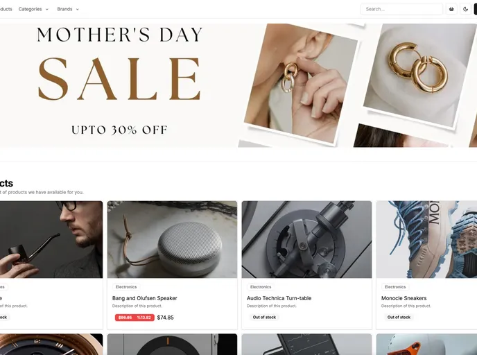The image size is (477, 355).
Task: Click the Brands chevron arrow
Action: pos(77,10)
